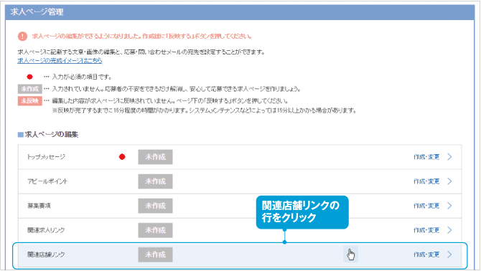Click 未作成 badge in アピールポイント row
Viewport: 481px width, 271px height.
pos(155,181)
